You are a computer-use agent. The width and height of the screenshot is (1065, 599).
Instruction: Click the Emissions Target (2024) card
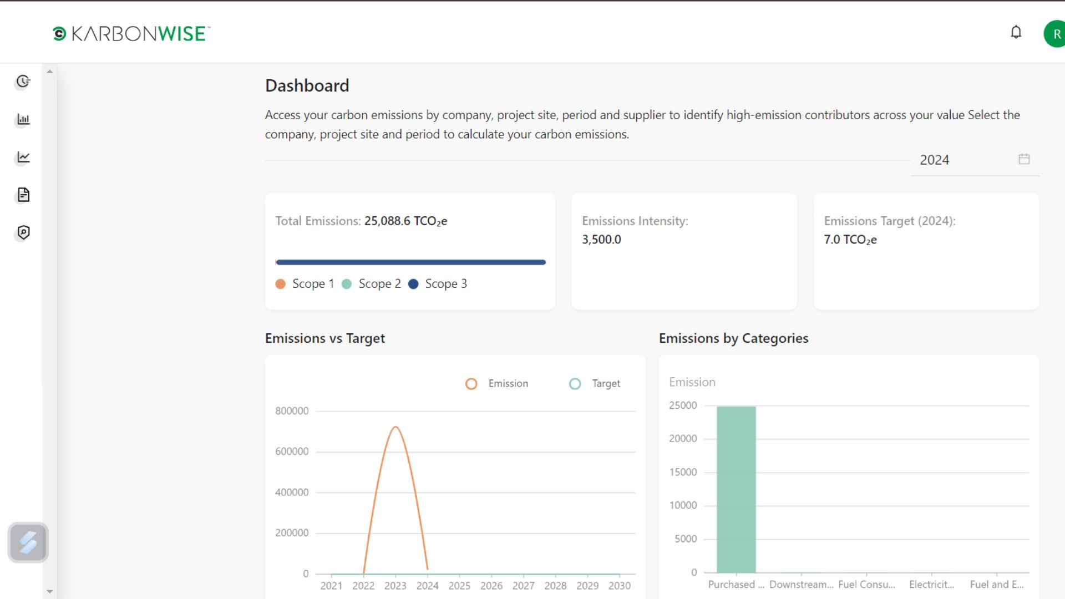(x=926, y=251)
